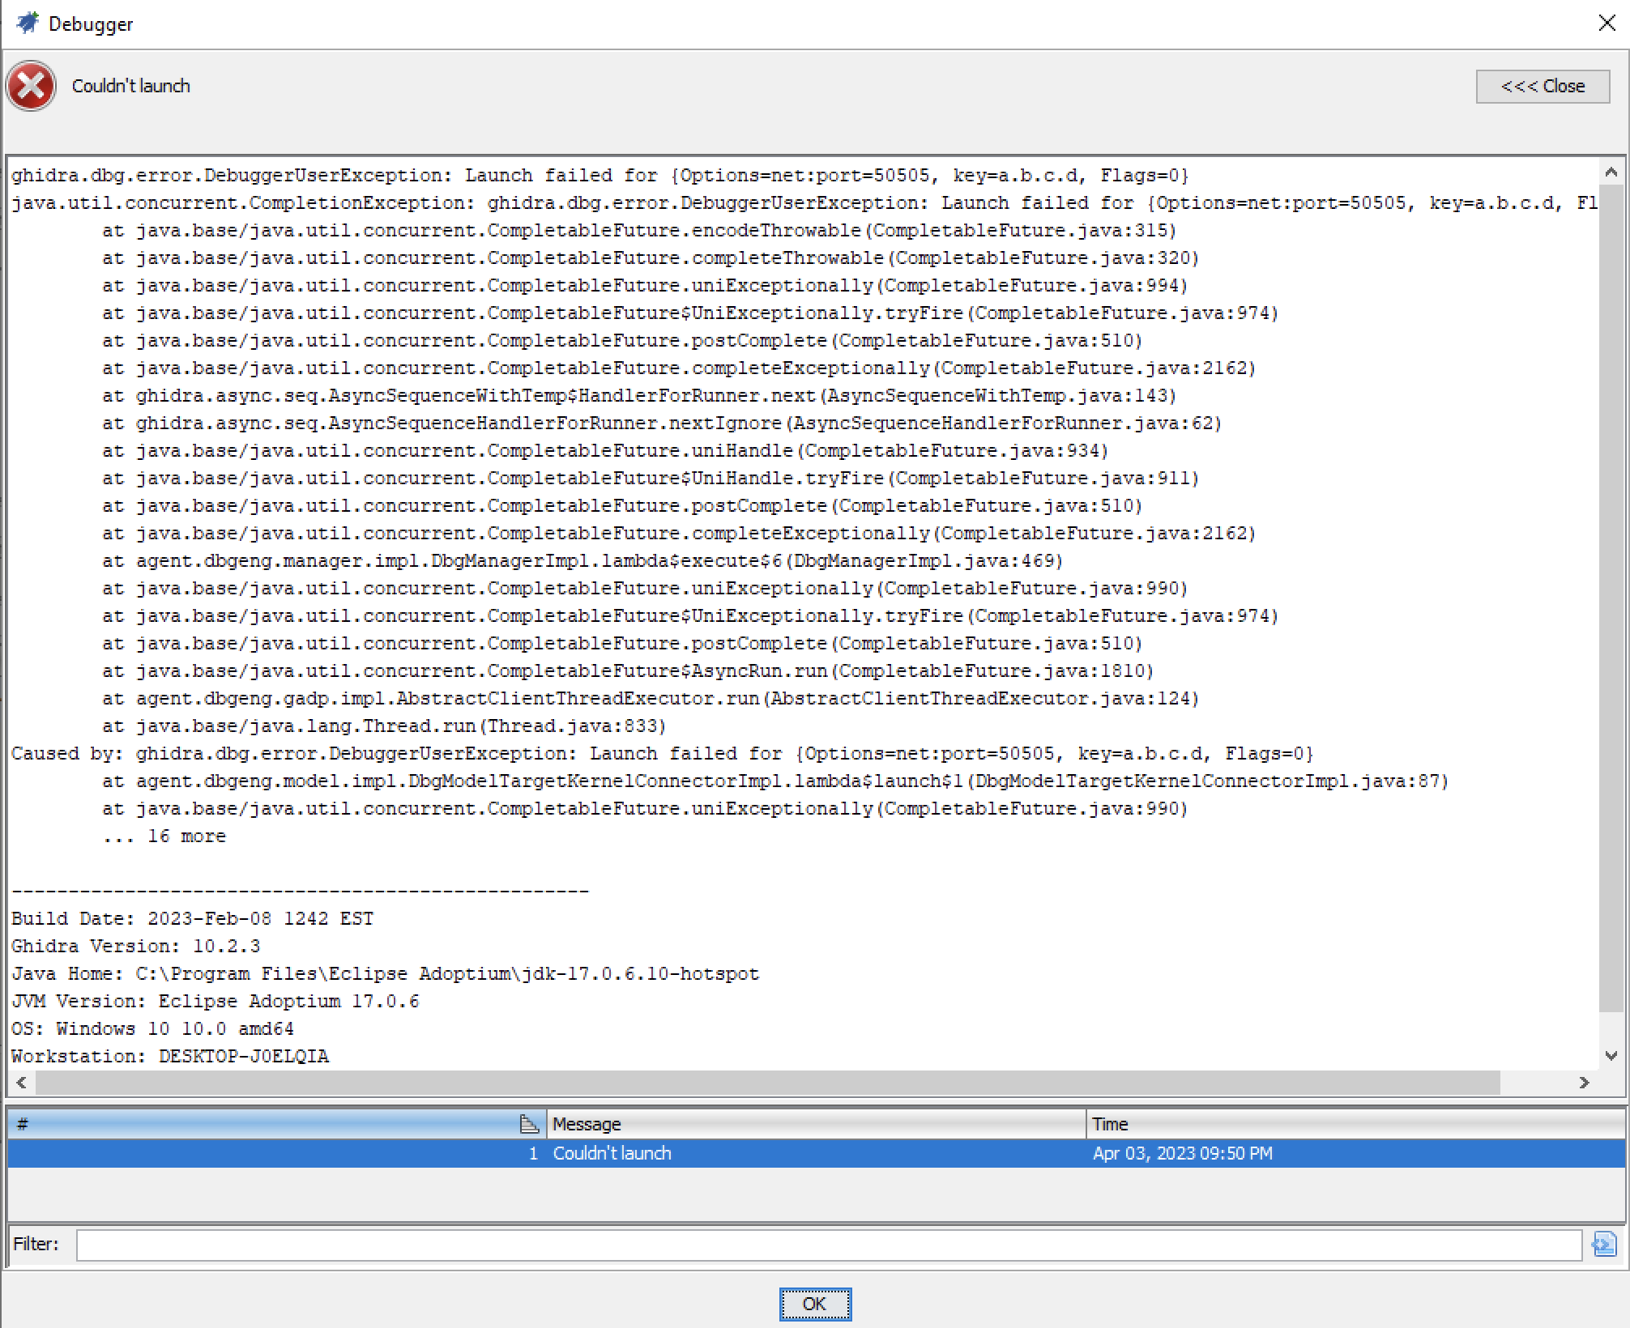Click the red error status icon
The image size is (1630, 1328).
point(29,86)
